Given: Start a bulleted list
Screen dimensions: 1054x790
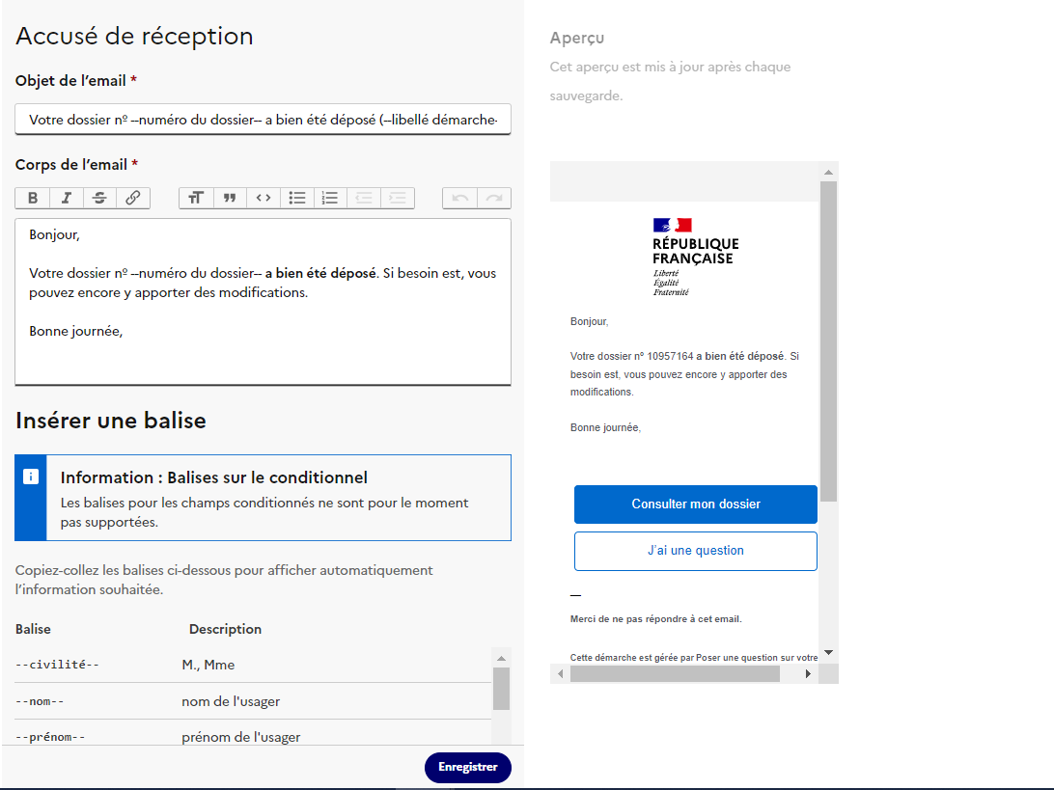Looking at the screenshot, I should point(297,198).
